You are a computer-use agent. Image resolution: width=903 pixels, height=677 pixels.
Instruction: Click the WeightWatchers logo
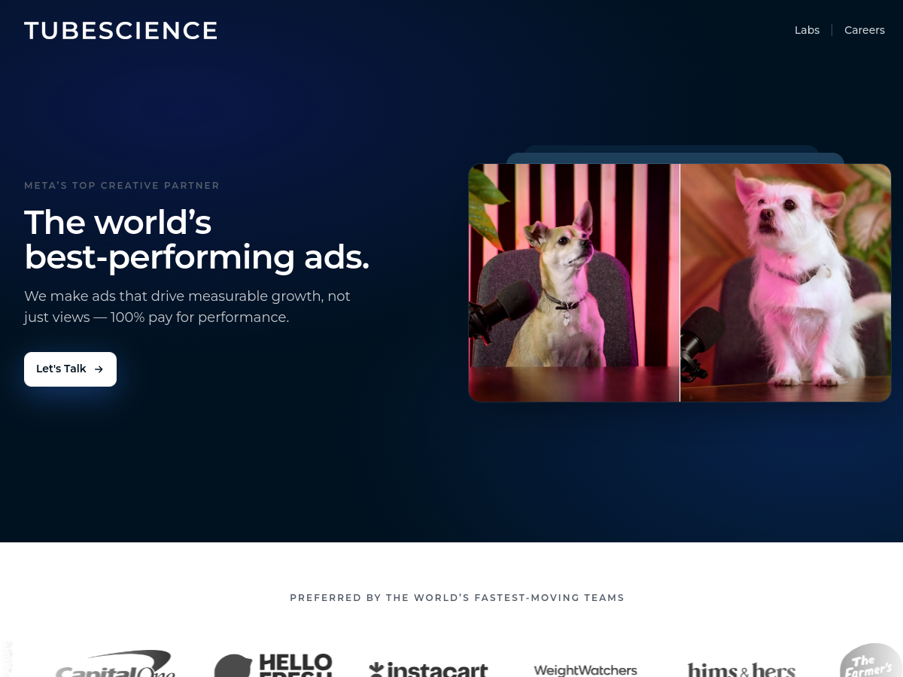click(585, 669)
